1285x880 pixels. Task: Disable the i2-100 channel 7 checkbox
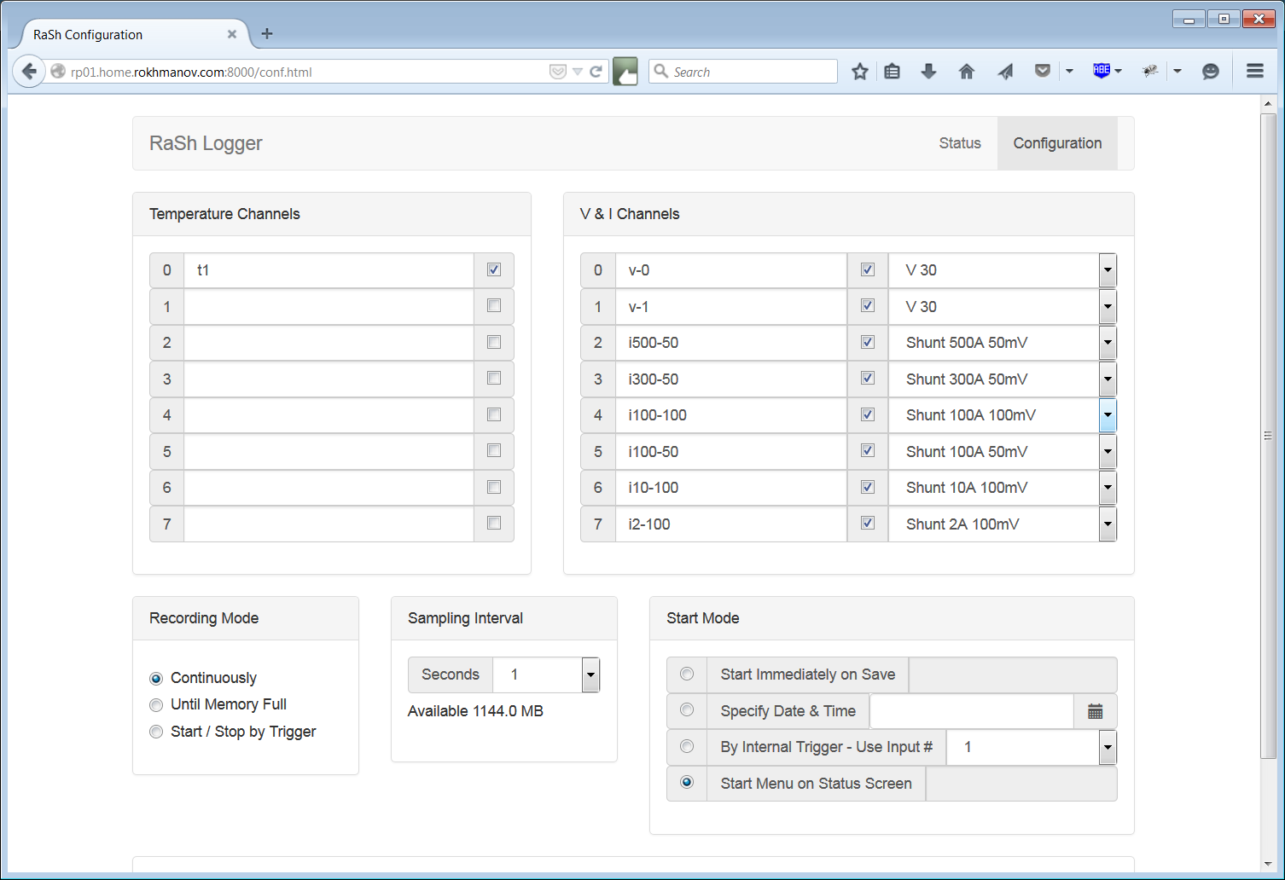867,524
